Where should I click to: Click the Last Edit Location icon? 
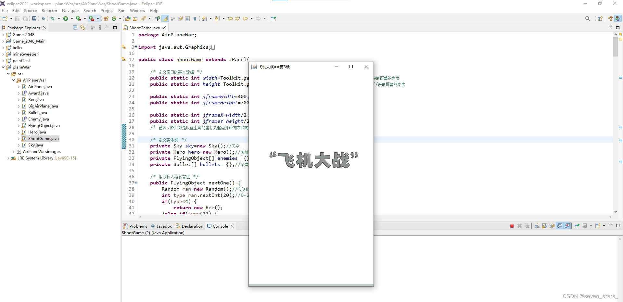tap(230, 19)
